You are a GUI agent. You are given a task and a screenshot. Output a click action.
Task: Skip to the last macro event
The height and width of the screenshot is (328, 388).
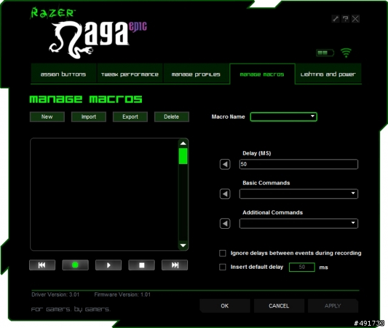[175, 265]
